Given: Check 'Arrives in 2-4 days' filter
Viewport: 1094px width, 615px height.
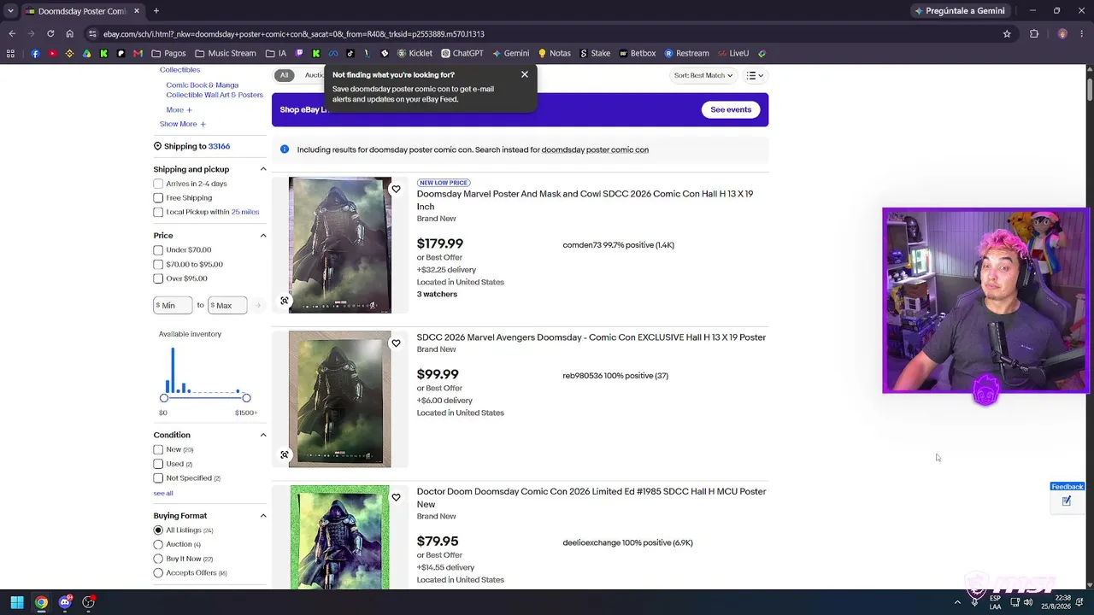Looking at the screenshot, I should click(158, 184).
